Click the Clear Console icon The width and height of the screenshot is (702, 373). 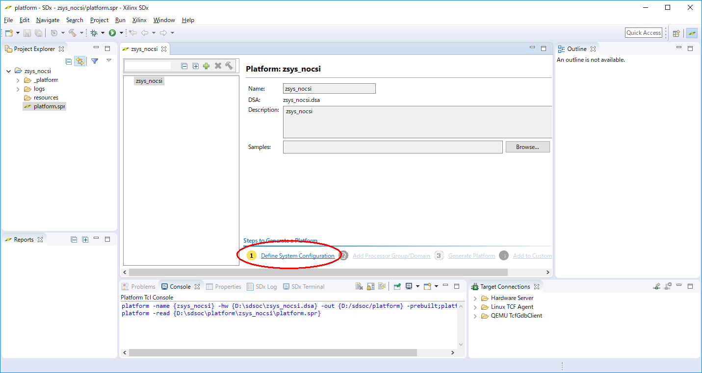(359, 287)
